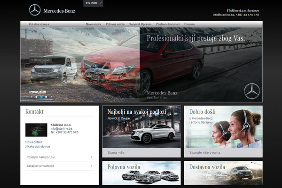
Task: Expand Pošaljite nam poruku row
Action: (60, 157)
